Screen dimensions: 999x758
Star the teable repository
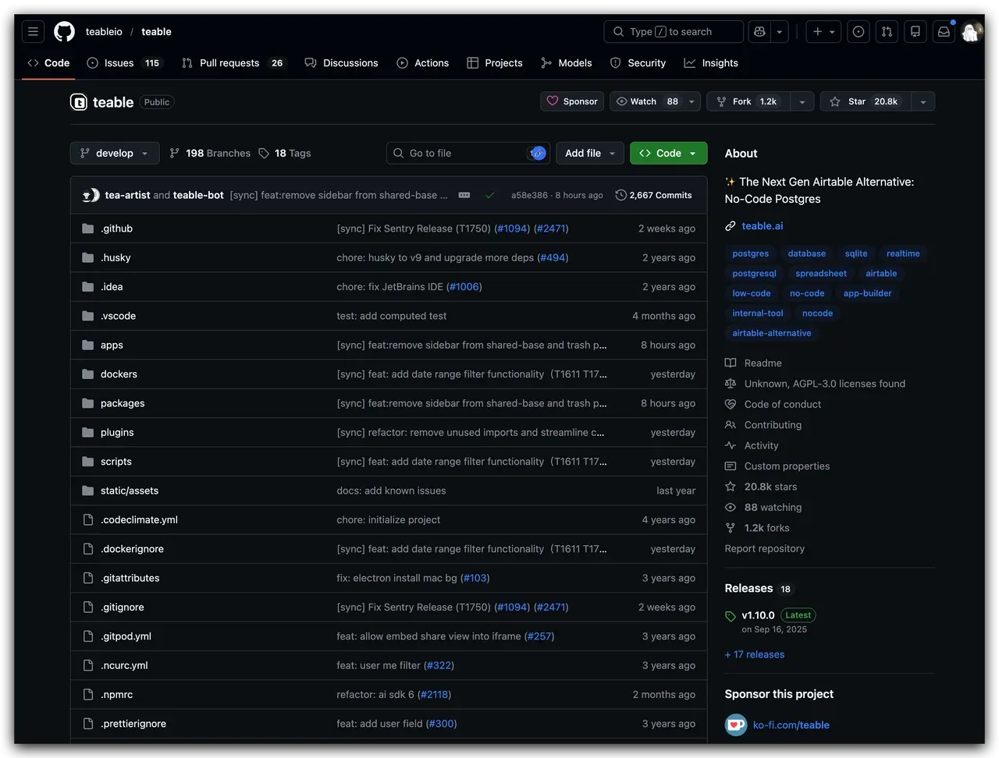click(x=866, y=101)
